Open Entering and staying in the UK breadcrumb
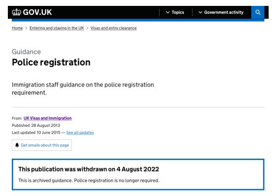275x196 pixels. (56, 28)
